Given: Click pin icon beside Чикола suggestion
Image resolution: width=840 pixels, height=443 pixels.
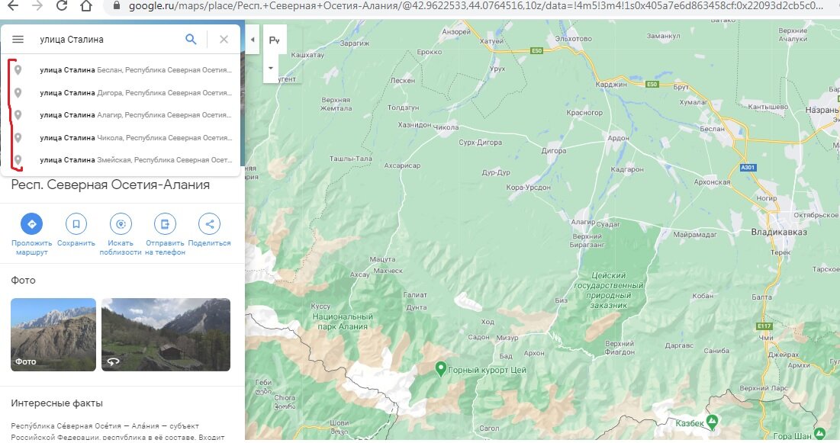Looking at the screenshot, I should click(18, 138).
